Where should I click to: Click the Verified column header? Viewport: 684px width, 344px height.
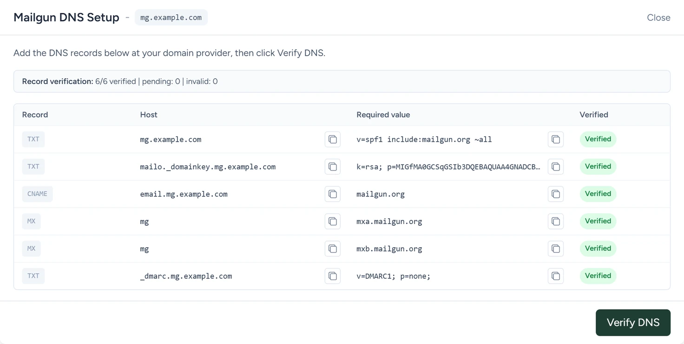click(x=594, y=115)
